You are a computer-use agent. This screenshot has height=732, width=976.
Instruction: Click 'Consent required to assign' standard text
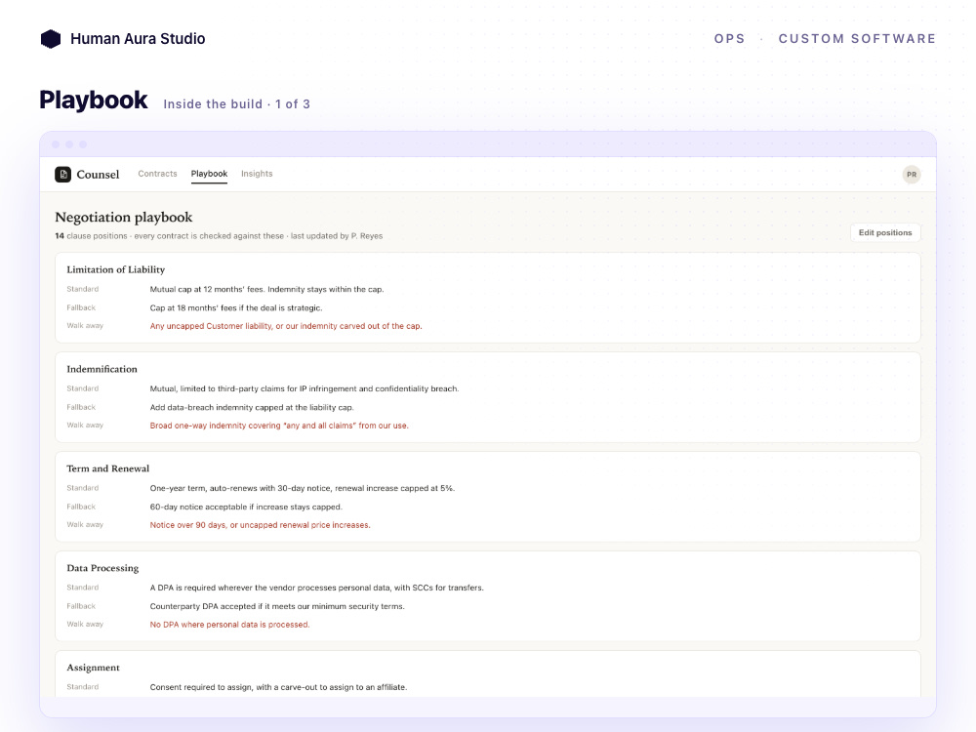click(x=278, y=687)
